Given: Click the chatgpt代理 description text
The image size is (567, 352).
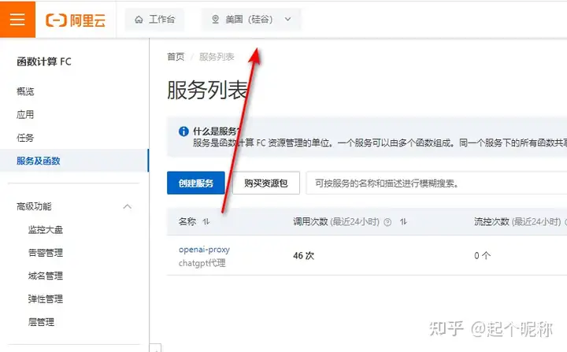Looking at the screenshot, I should 202,263.
